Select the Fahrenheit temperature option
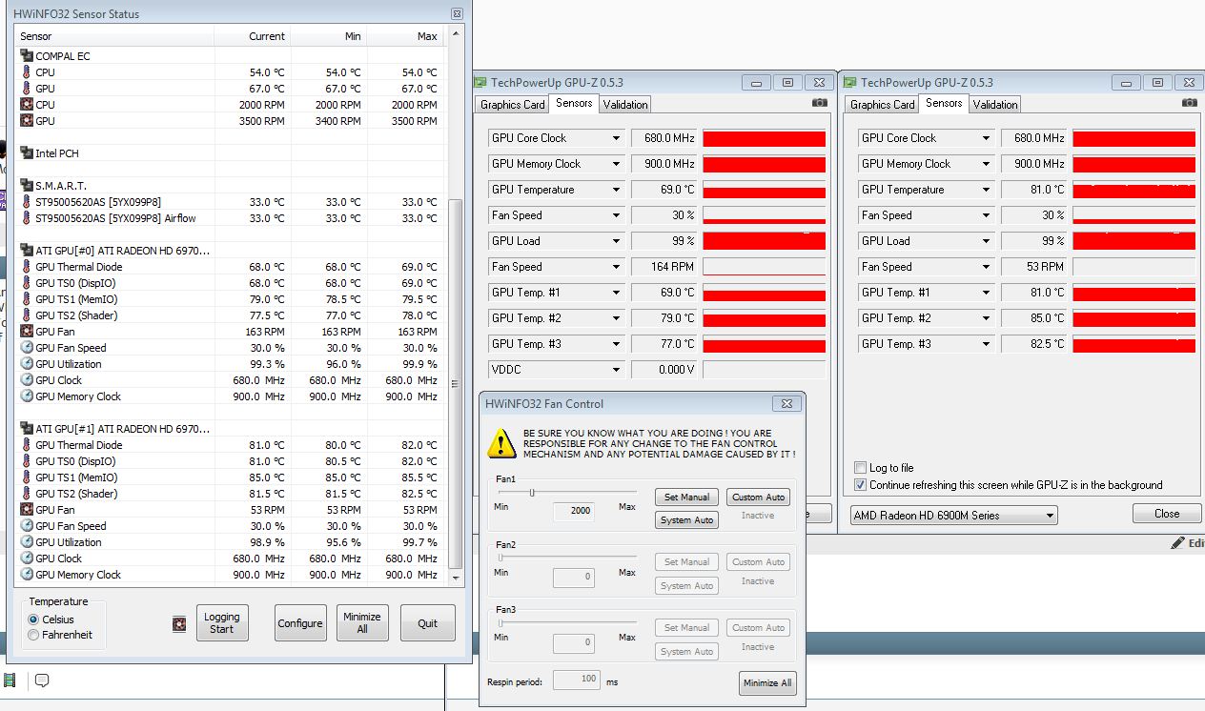The image size is (1205, 711). point(34,635)
